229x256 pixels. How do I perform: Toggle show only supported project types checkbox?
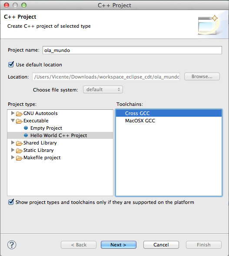(x=11, y=202)
